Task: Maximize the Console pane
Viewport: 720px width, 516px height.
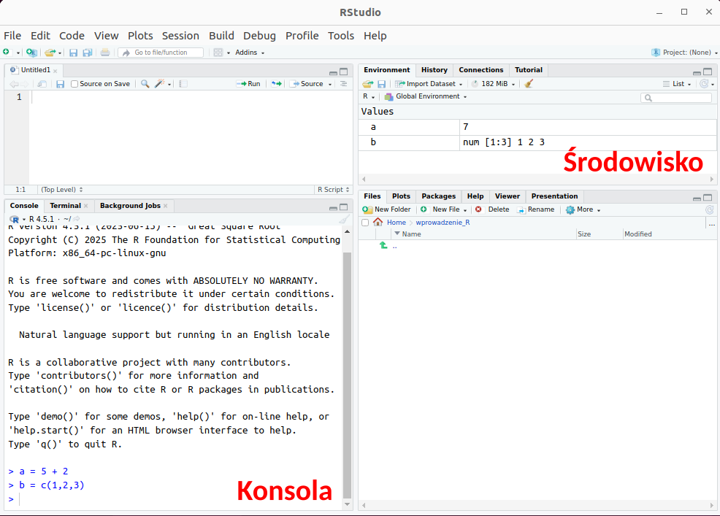Action: point(343,207)
